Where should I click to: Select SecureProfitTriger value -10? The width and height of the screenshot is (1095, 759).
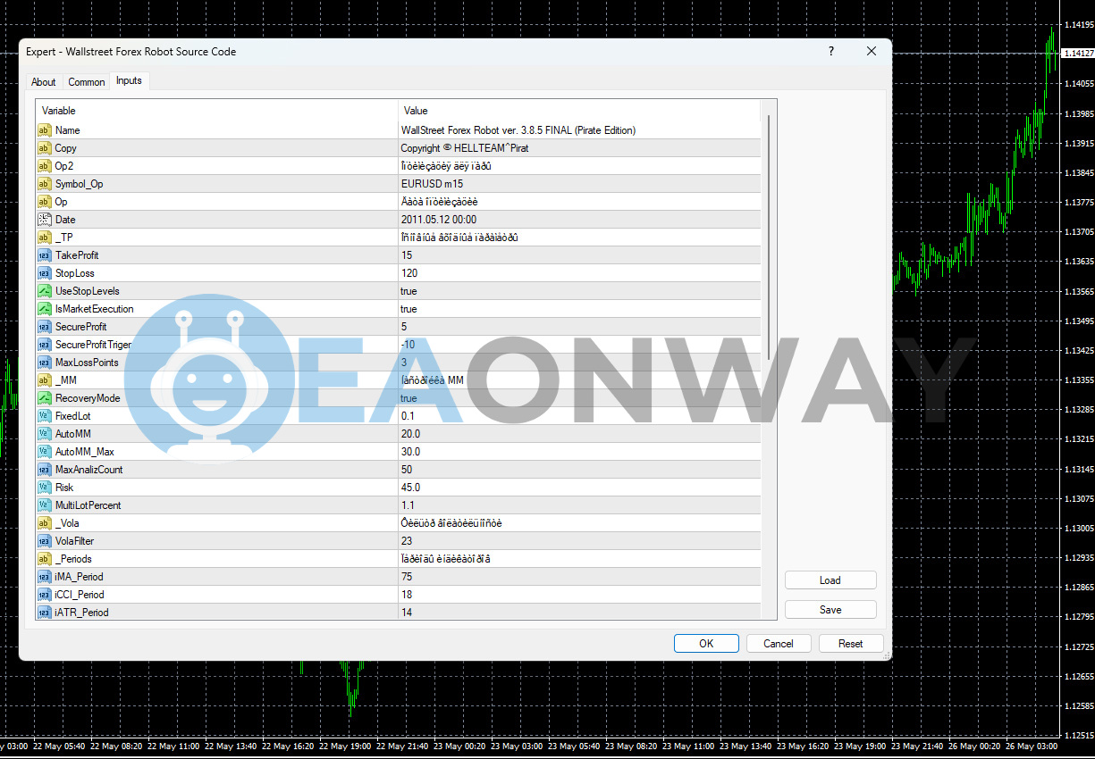(409, 345)
